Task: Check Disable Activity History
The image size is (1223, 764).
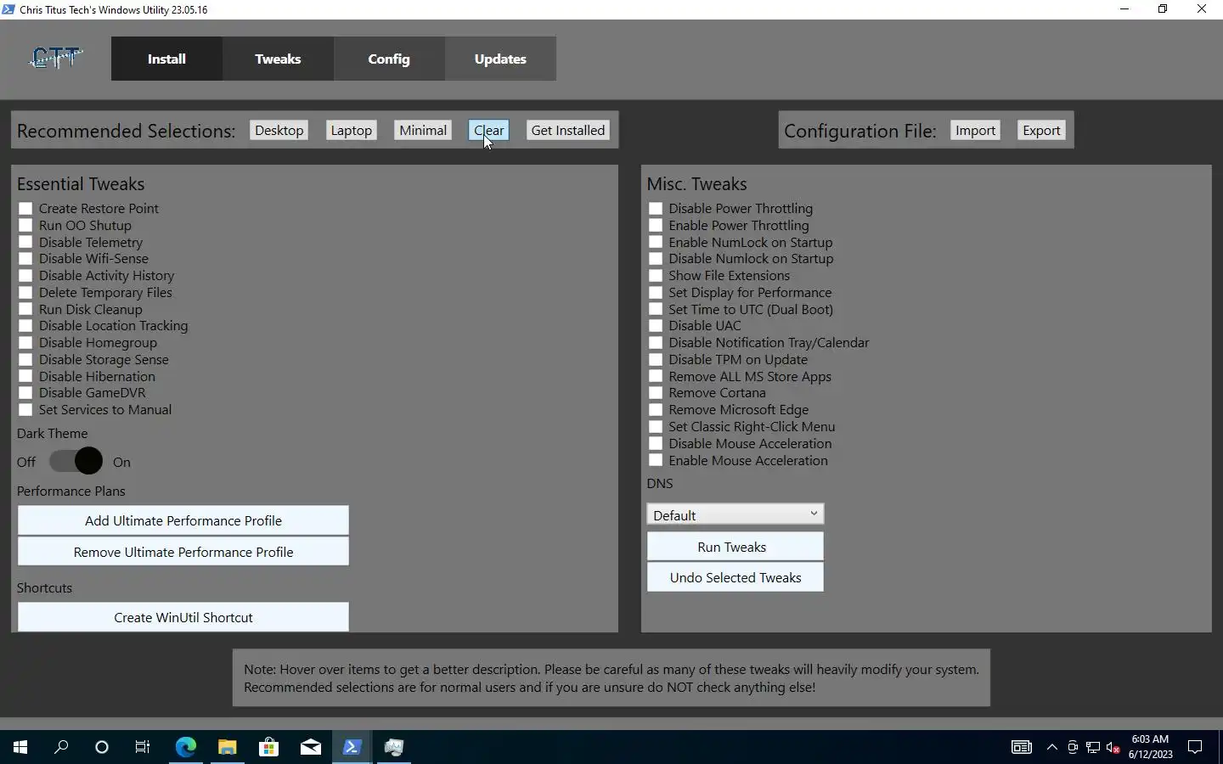Action: pyautogui.click(x=25, y=275)
